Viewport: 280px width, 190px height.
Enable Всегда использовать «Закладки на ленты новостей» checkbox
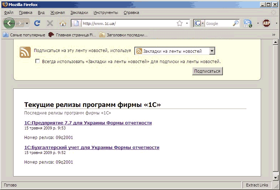tap(37, 61)
